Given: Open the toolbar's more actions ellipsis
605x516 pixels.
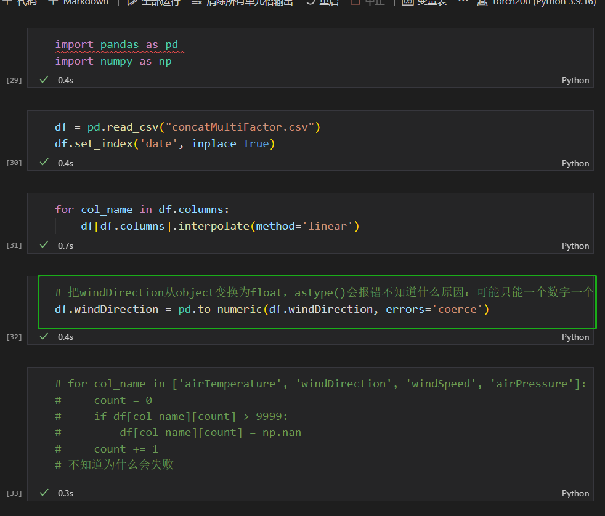Looking at the screenshot, I should click(463, 2).
